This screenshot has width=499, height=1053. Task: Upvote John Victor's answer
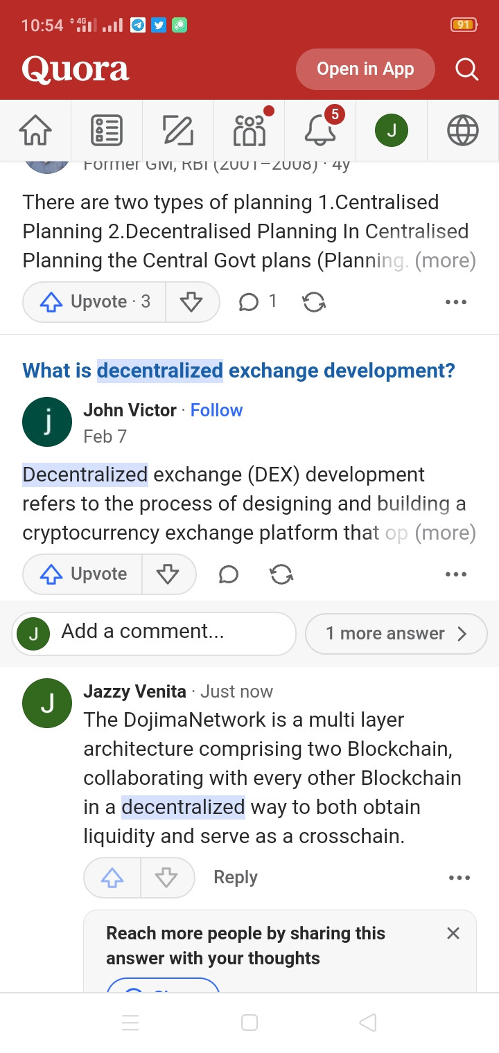(x=82, y=574)
